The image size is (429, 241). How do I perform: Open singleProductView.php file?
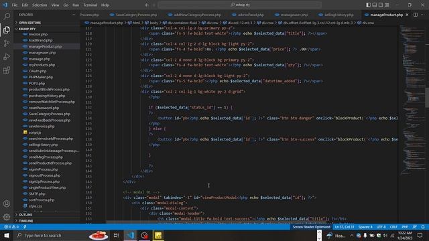(47, 187)
